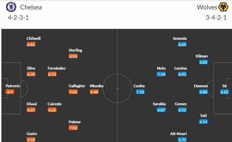This screenshot has height=142, width=232.
Task: Select player Sterling on the pitch
Action: (75, 50)
